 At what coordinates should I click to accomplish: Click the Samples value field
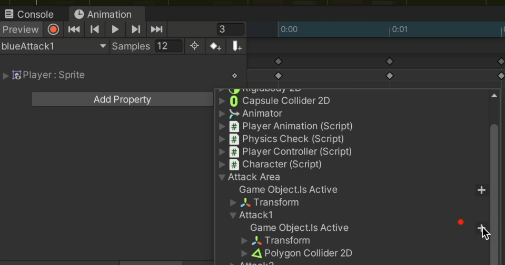(x=169, y=46)
